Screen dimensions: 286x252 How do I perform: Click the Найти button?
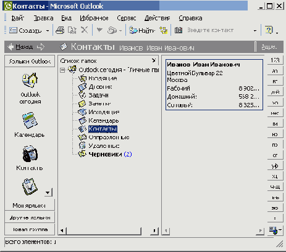(141, 30)
